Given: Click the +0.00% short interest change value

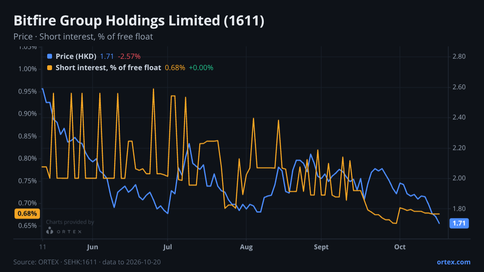Looking at the screenshot, I should point(201,68).
